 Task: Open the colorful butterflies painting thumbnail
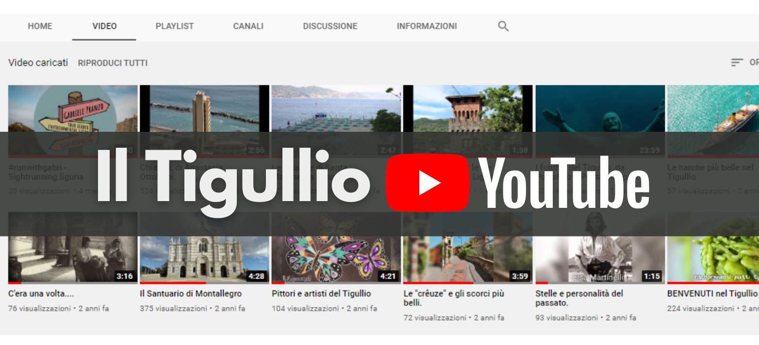click(336, 248)
